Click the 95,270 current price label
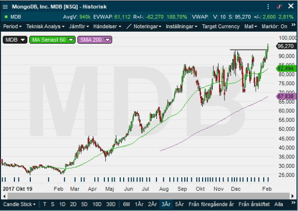 (286, 46)
